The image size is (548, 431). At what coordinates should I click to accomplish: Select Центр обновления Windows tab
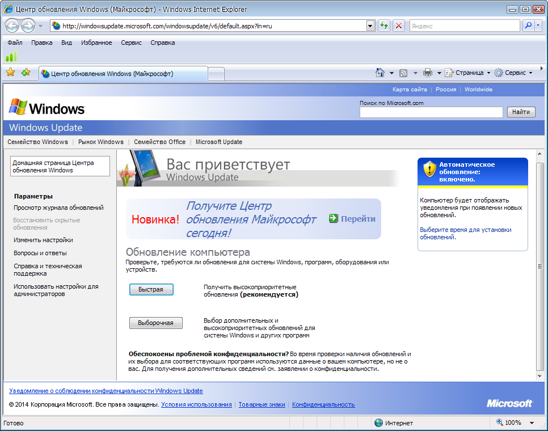[x=123, y=74]
